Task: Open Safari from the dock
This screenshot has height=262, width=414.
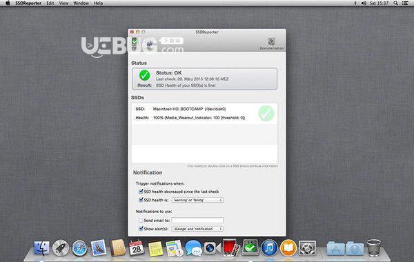Action: click(x=79, y=248)
